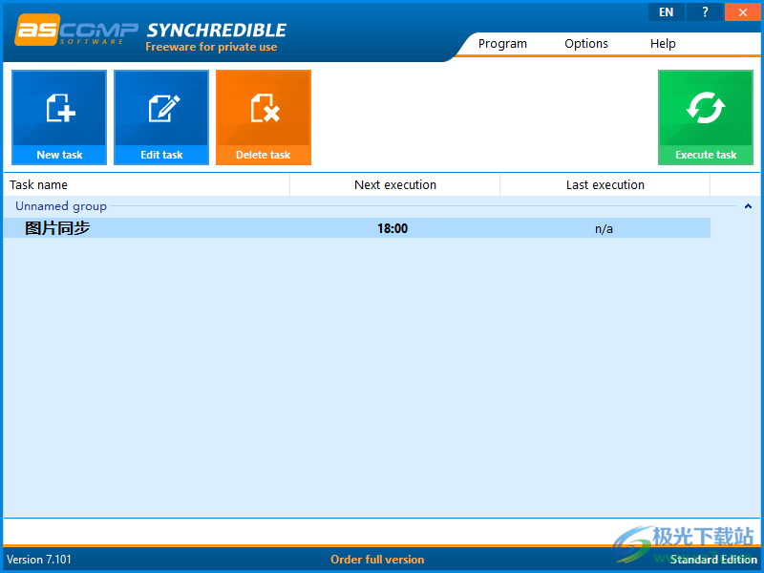Click the Order full version link
Screen dimensions: 764x573
point(377,559)
